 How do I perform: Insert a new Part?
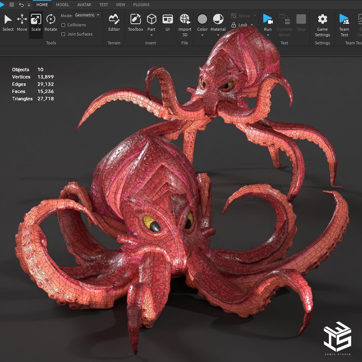click(151, 19)
